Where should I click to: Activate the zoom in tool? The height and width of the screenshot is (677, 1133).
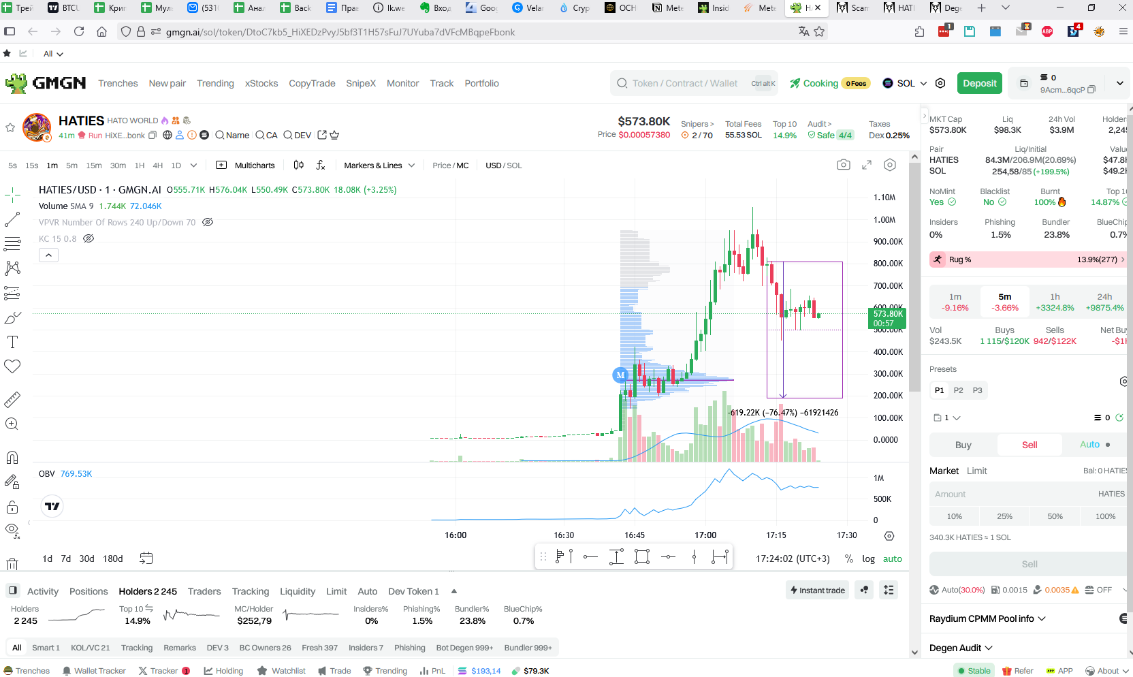click(x=12, y=424)
